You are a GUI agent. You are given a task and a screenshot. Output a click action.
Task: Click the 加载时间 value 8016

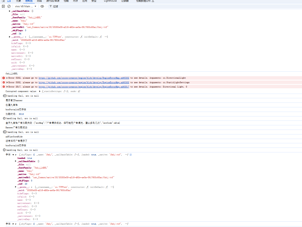21,114
